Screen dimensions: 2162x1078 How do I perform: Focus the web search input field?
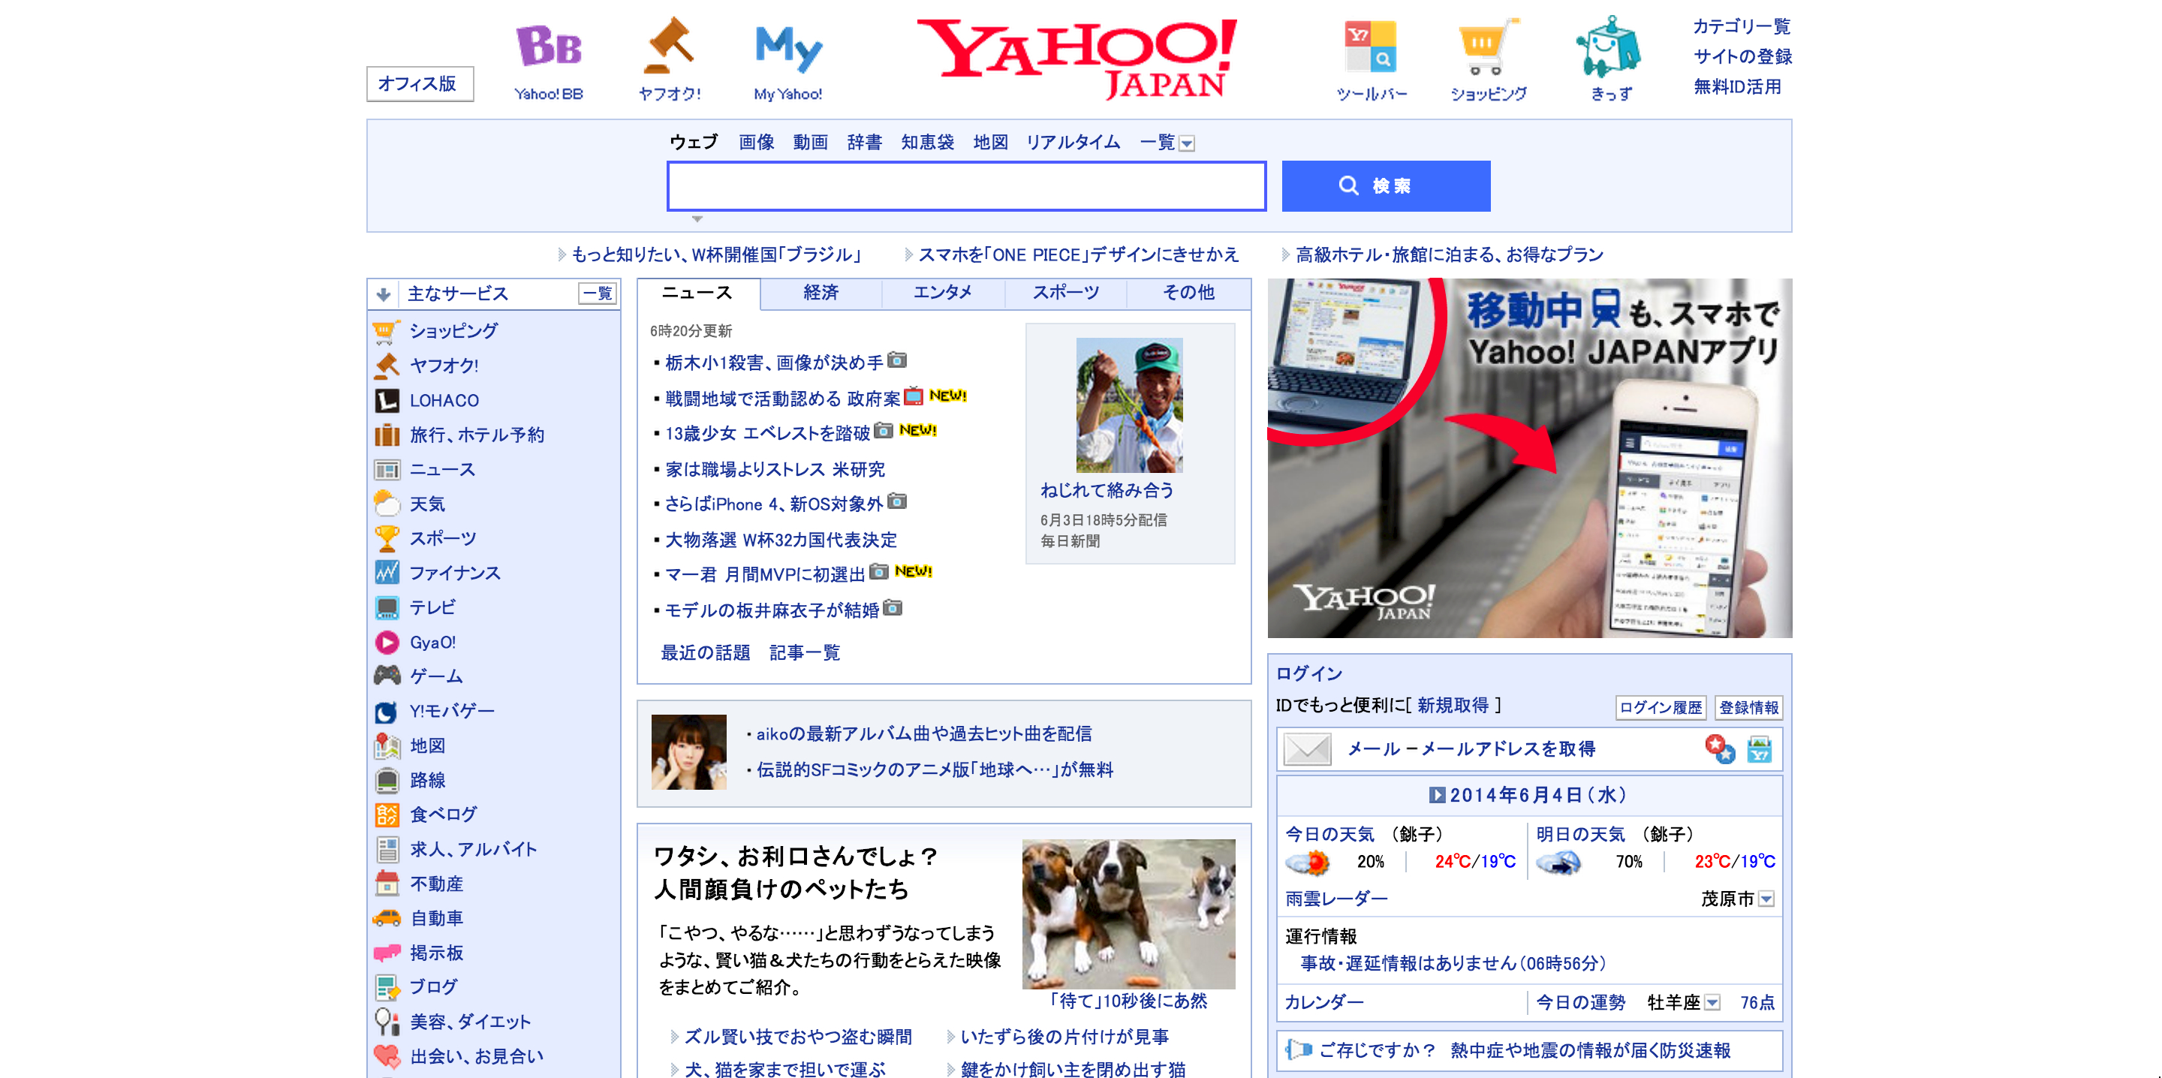click(x=965, y=186)
